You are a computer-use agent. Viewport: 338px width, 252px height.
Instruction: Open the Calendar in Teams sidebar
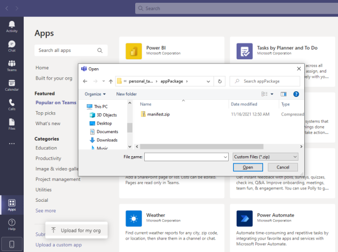(x=12, y=85)
